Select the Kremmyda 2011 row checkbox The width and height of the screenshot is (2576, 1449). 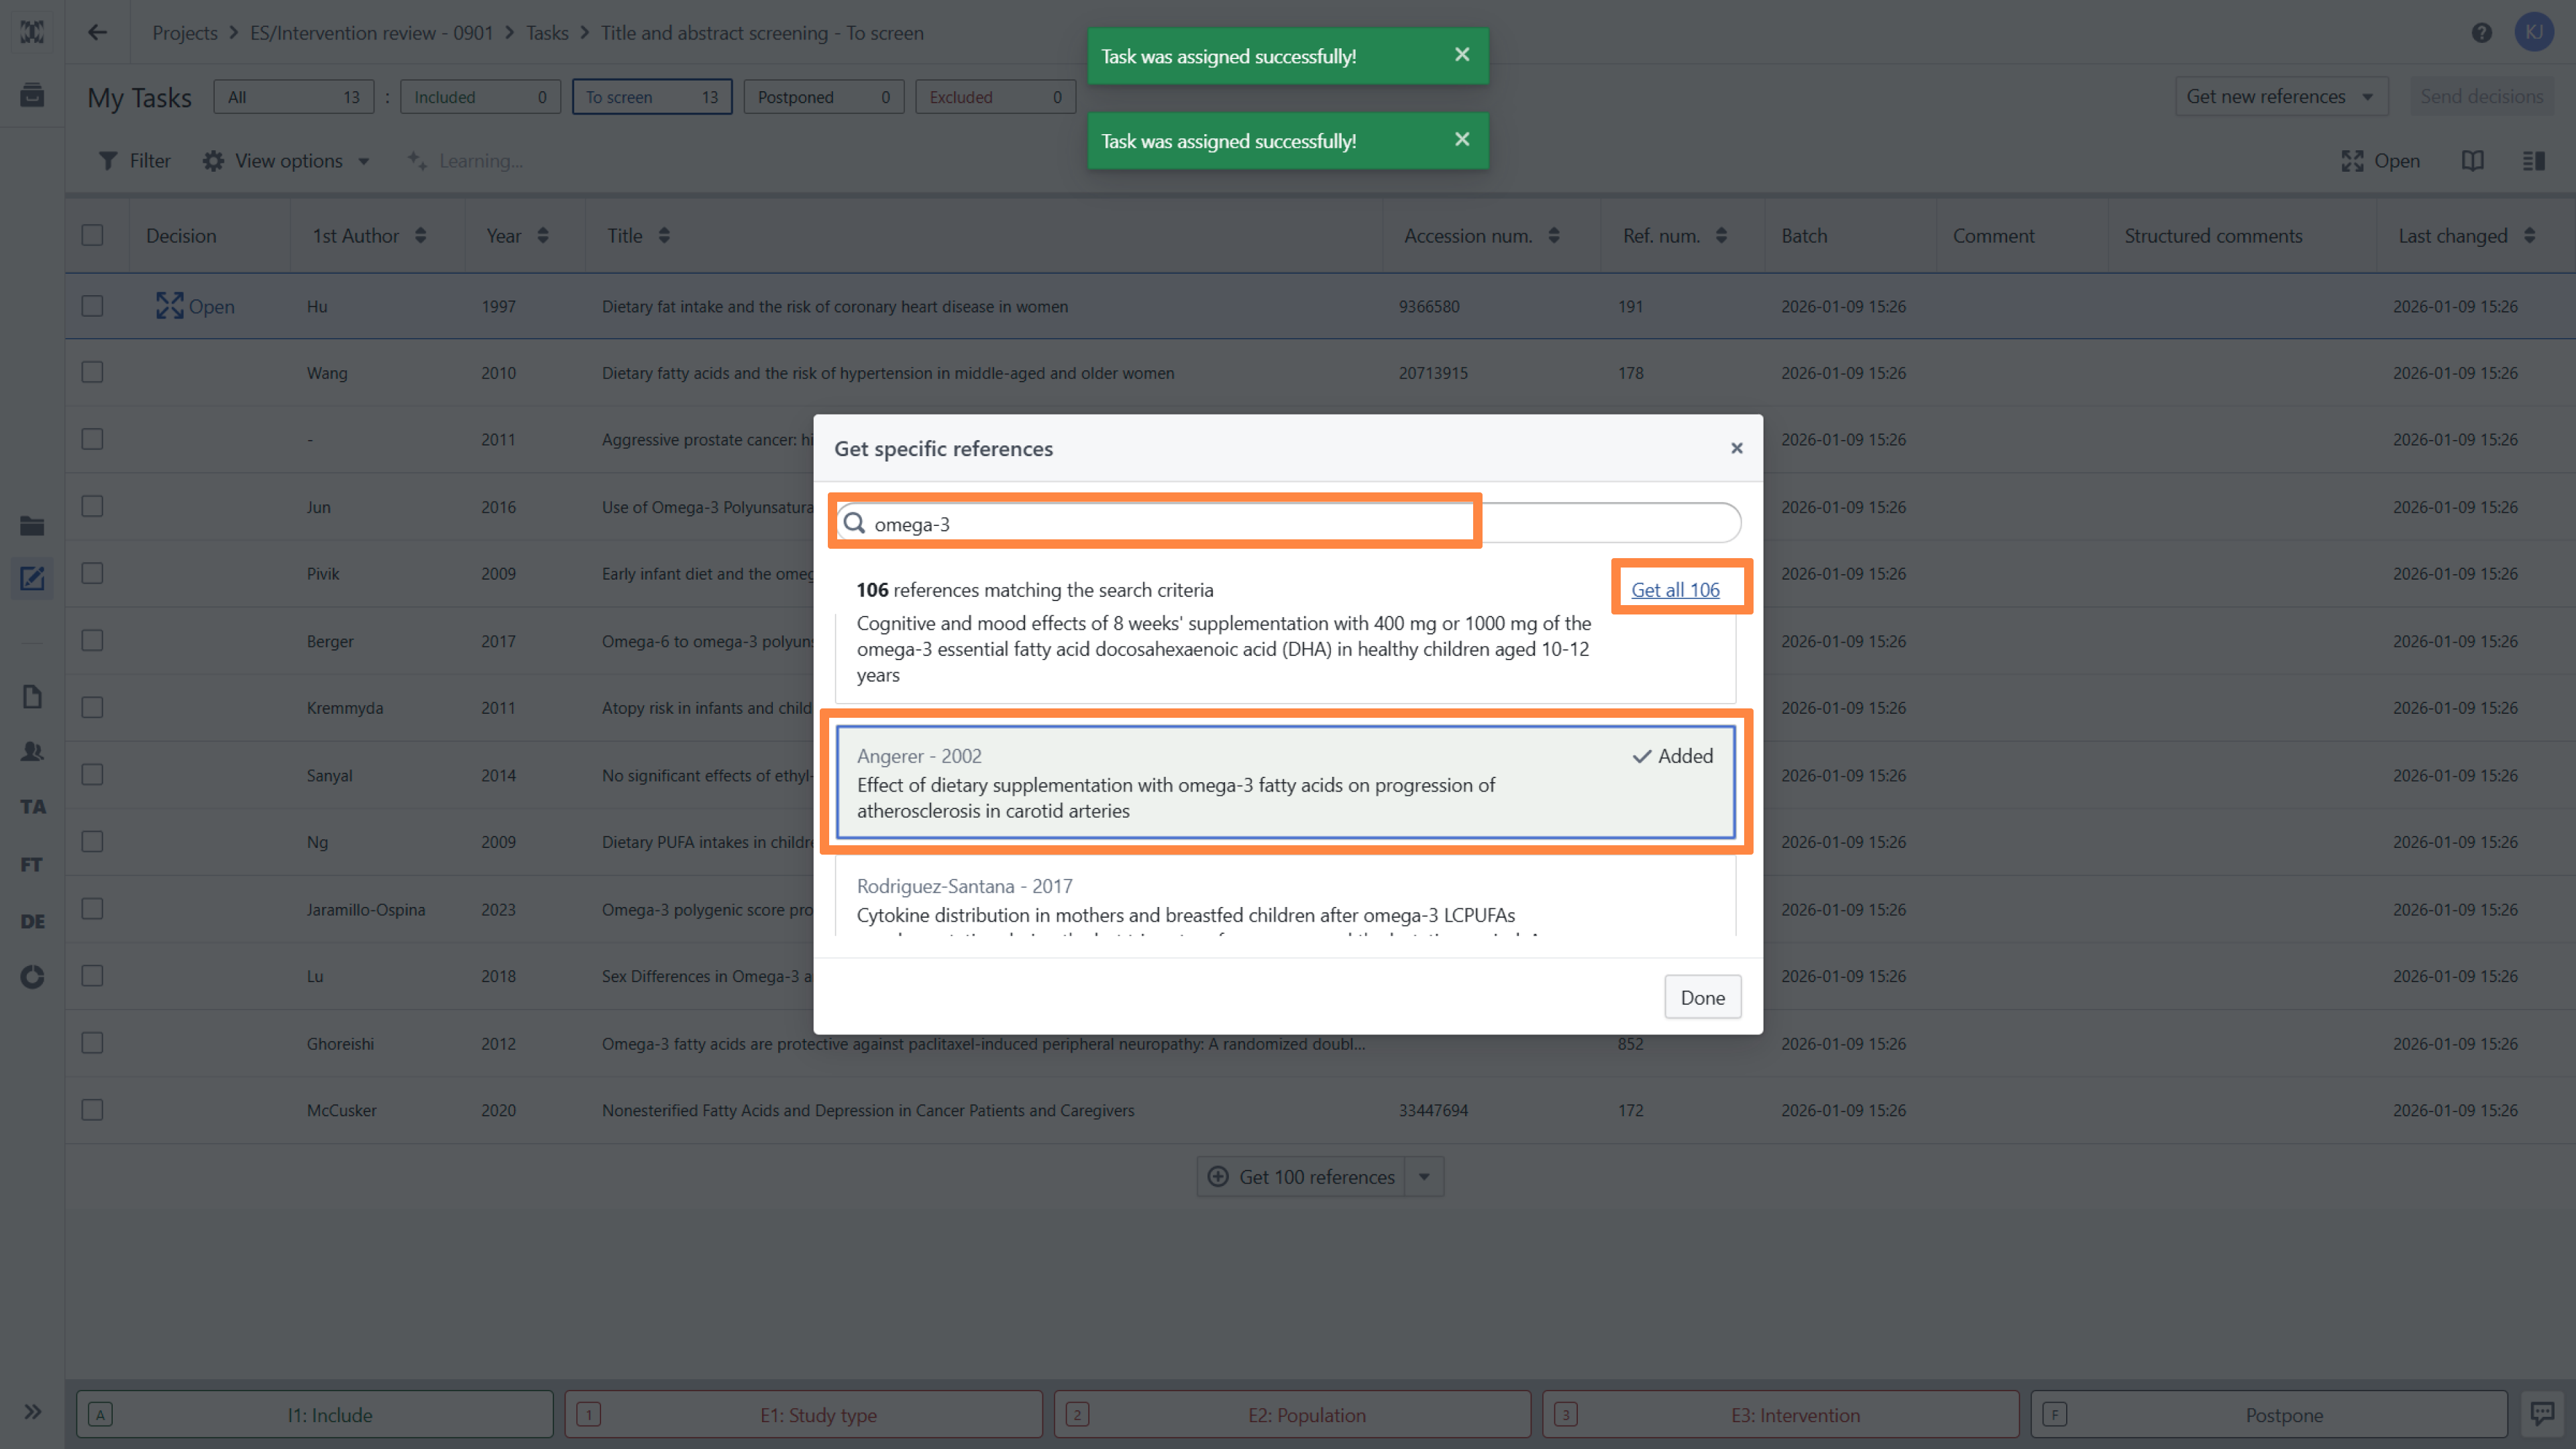[92, 707]
